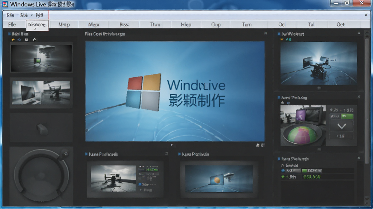Close the main preview panel
Viewport: 373px width, 209px height.
266,33
